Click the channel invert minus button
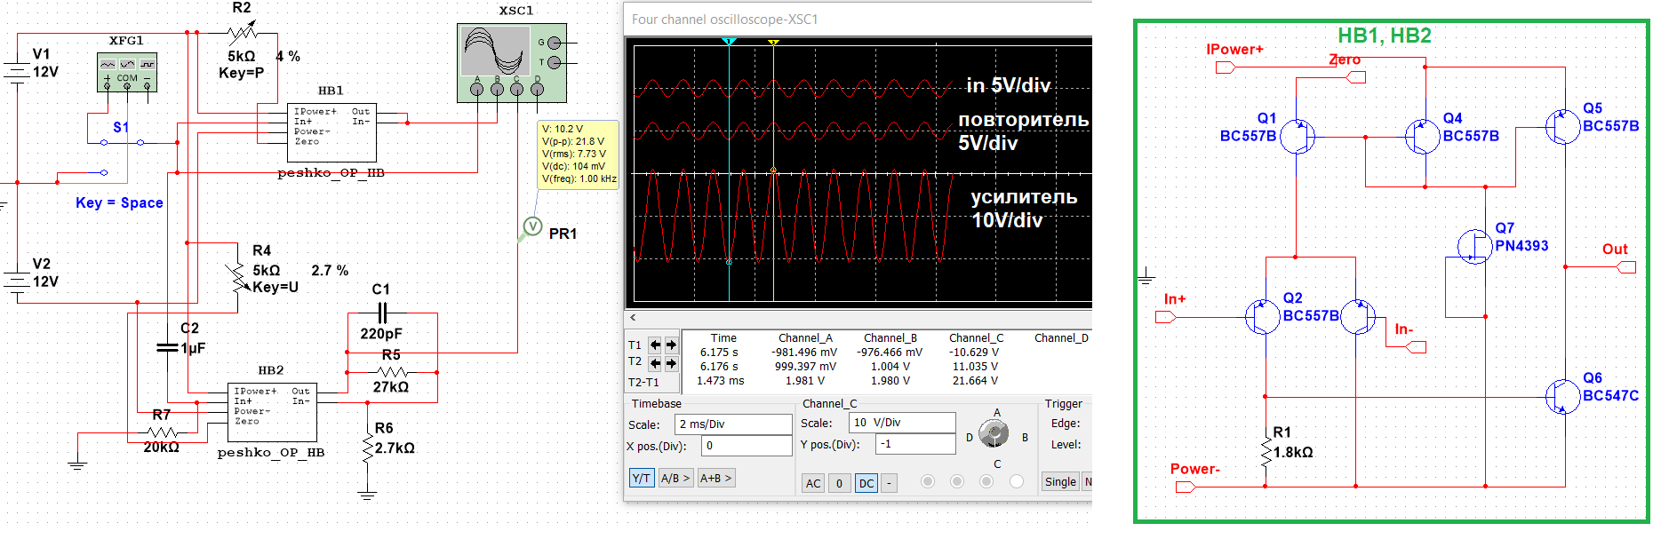The height and width of the screenshot is (539, 1653). tap(889, 484)
